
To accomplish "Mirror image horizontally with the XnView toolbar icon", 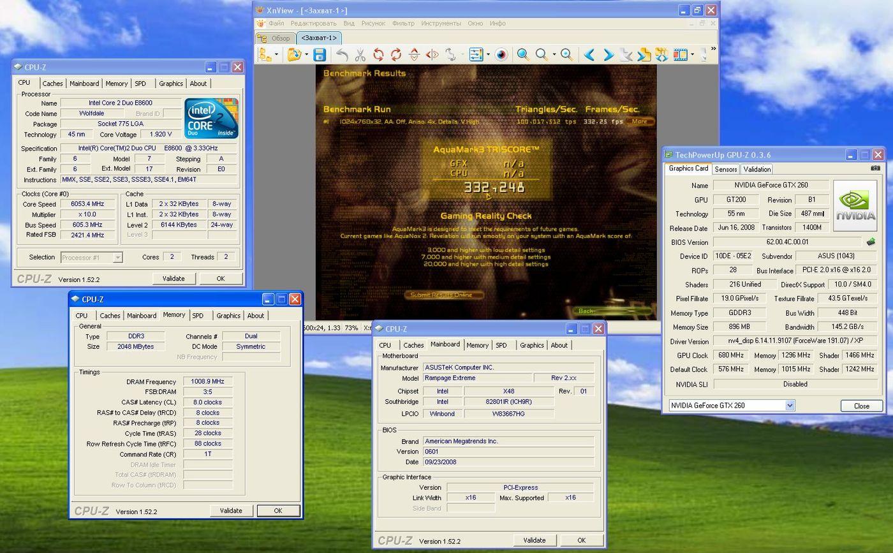I will (x=432, y=55).
